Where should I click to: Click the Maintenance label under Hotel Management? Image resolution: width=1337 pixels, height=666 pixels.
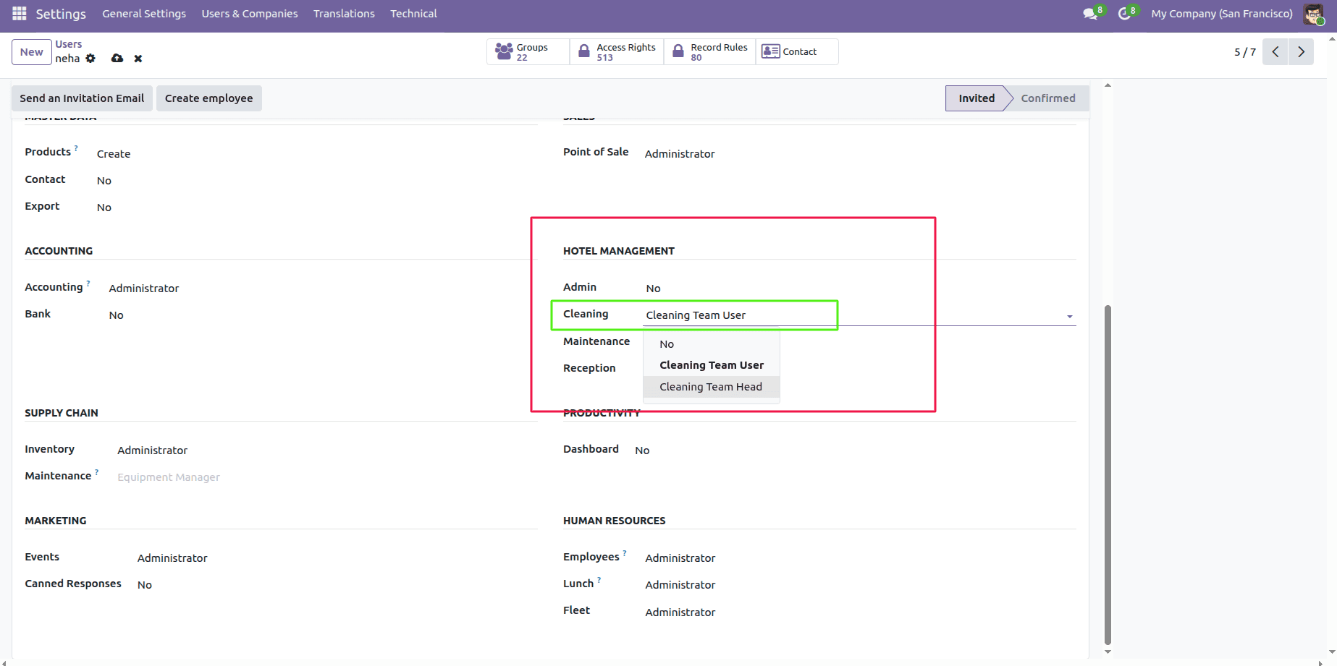click(x=596, y=341)
